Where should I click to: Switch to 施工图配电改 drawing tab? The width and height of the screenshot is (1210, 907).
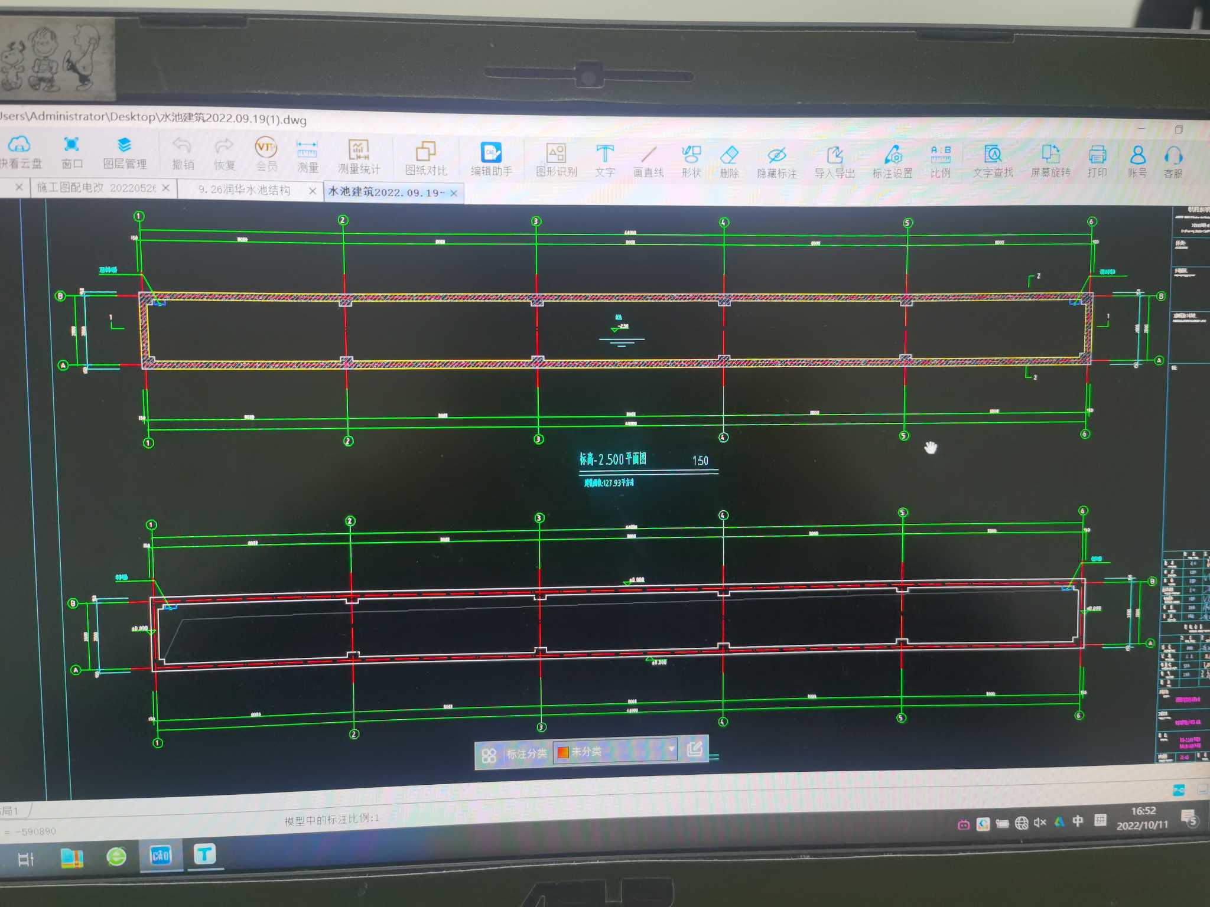point(96,187)
